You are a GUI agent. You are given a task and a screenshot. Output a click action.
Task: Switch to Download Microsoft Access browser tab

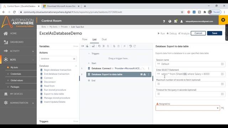[x=61, y=6]
